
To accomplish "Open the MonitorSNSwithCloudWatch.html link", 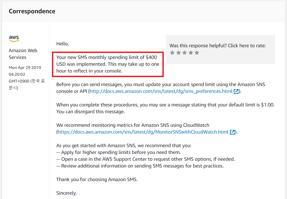I will pos(143,132).
